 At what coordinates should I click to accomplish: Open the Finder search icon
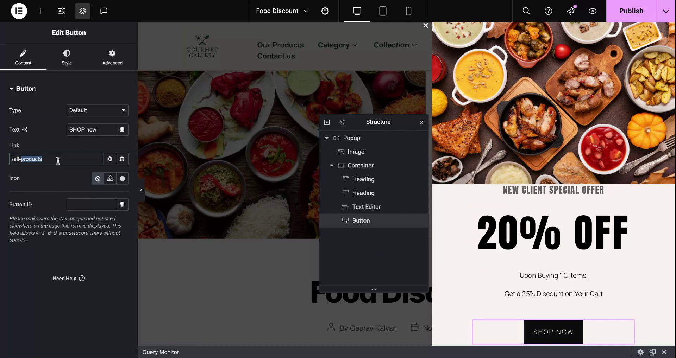[526, 11]
